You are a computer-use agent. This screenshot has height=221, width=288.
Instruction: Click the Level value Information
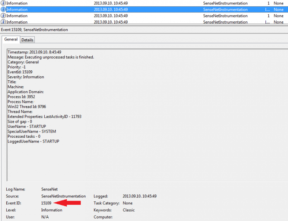tap(52, 210)
